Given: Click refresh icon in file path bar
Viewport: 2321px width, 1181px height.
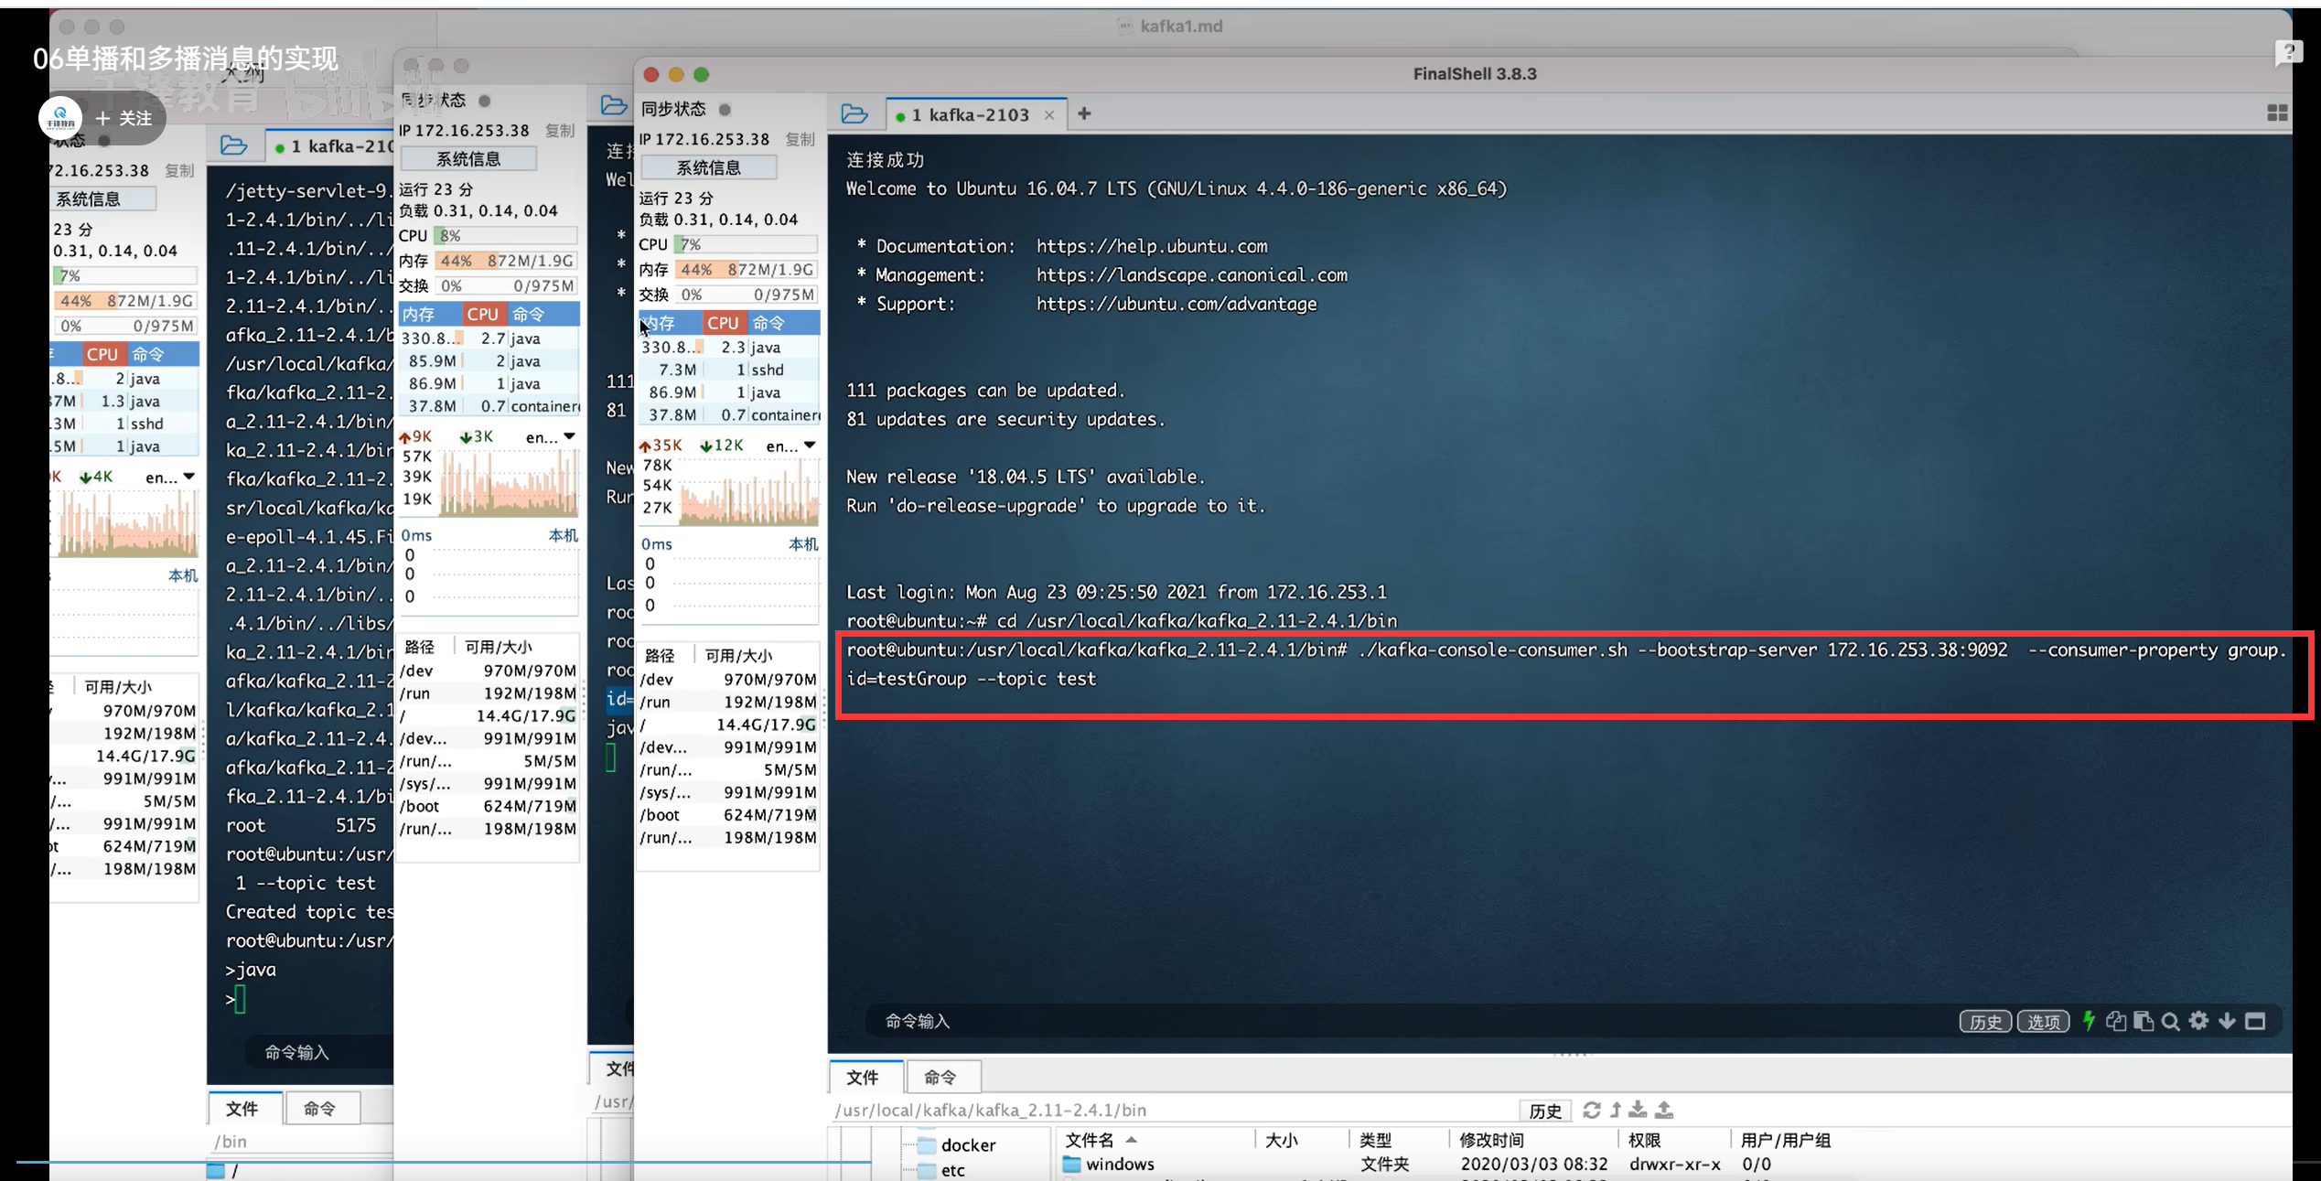Looking at the screenshot, I should pos(1592,1110).
